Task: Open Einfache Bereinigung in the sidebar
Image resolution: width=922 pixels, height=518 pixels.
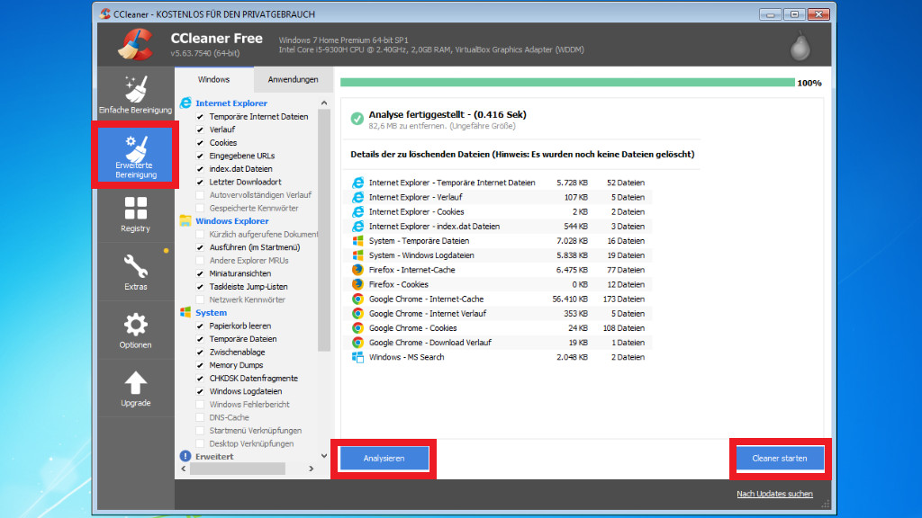Action: point(135,94)
